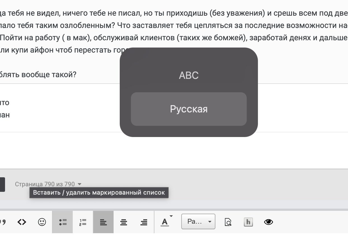Select the 'ABC' input source
Image resolution: width=348 pixels, height=236 pixels.
coord(189,75)
